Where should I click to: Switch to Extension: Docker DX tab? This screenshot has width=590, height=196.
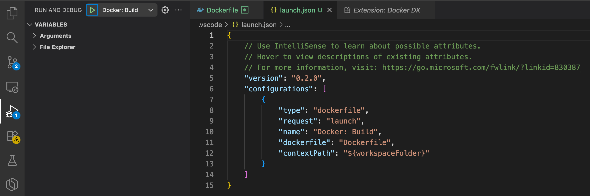[386, 10]
